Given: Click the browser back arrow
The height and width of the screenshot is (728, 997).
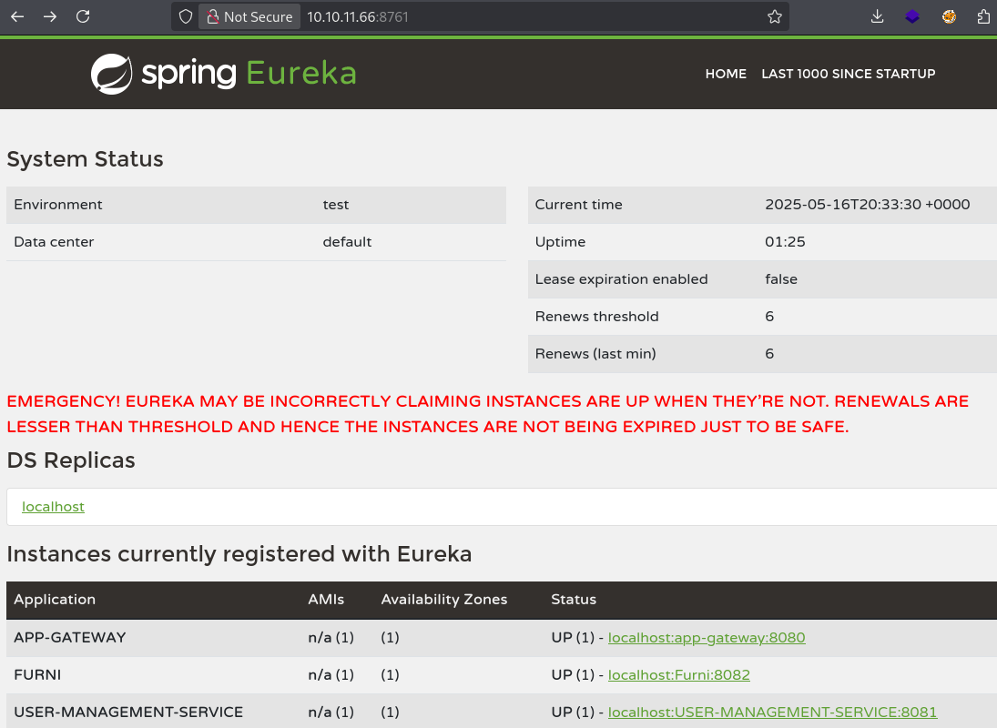Looking at the screenshot, I should [x=17, y=16].
